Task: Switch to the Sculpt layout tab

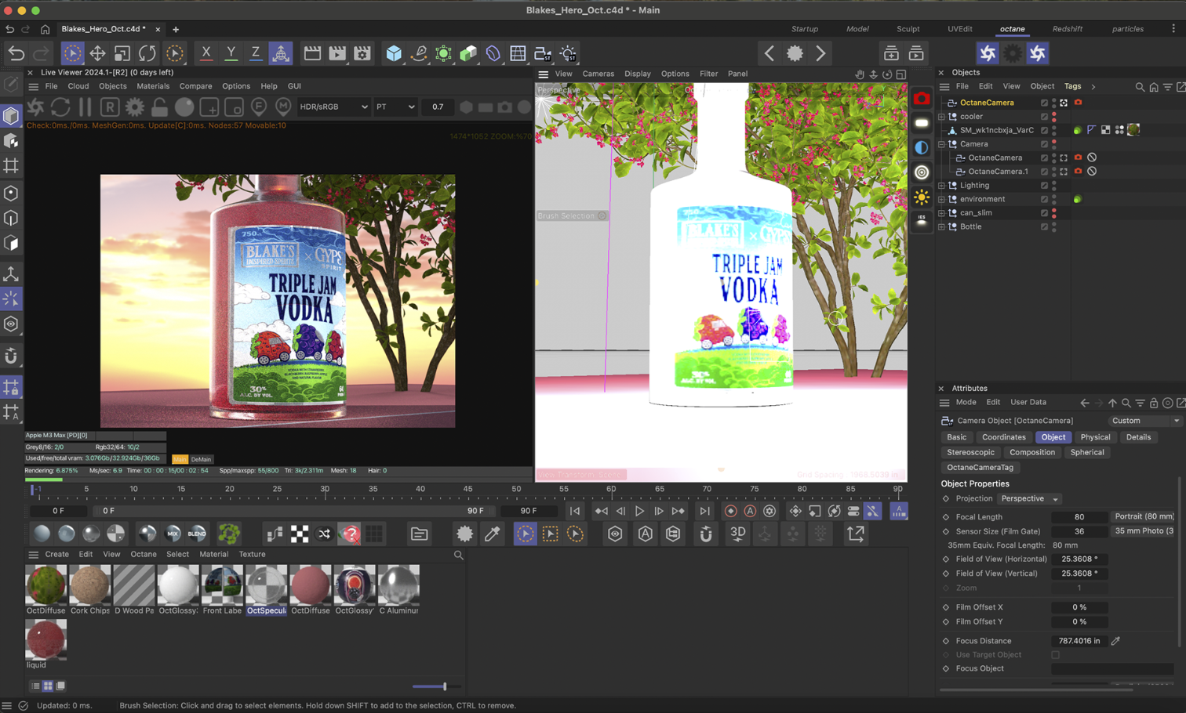Action: coord(908,29)
